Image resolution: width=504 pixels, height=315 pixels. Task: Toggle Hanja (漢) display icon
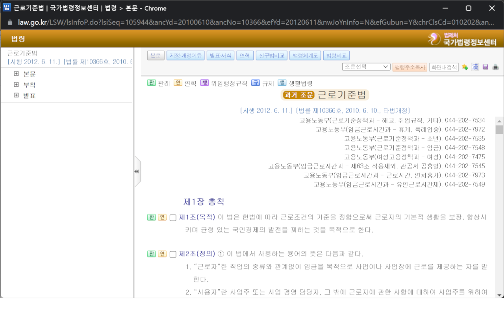pos(475,67)
